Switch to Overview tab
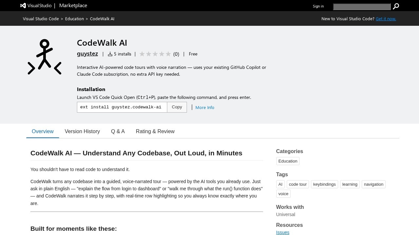419x235 pixels. [x=43, y=131]
